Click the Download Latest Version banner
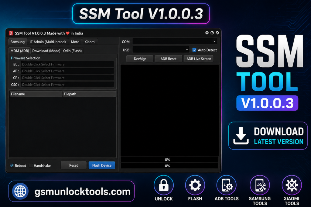Image resolution: width=311 pixels, height=207 pixels. click(268, 136)
